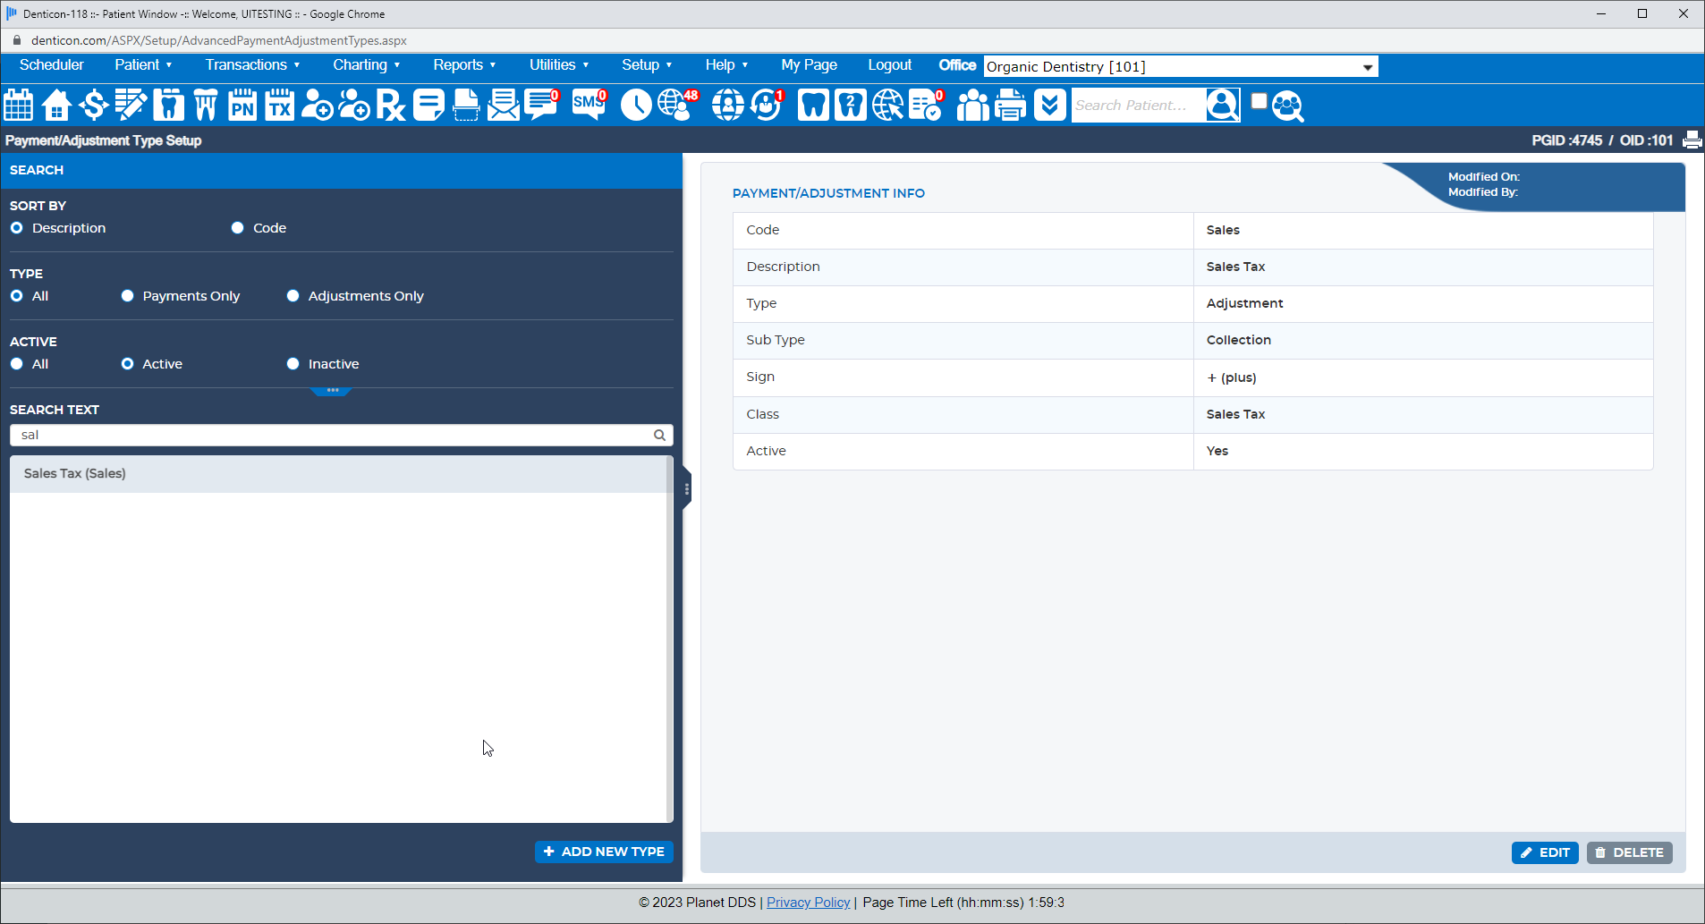Open the scheduler calendar icon
The width and height of the screenshot is (1705, 924).
[x=19, y=105]
